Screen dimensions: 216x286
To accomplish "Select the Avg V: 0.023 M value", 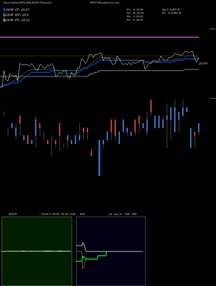I will (x=171, y=10).
